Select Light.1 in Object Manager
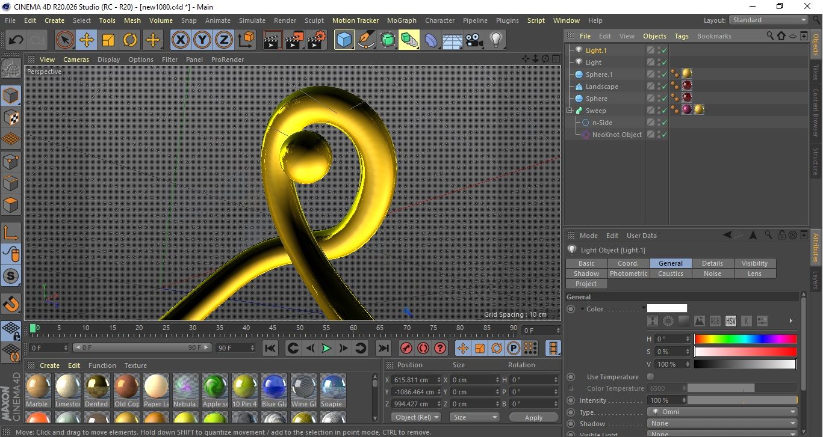 [596, 50]
